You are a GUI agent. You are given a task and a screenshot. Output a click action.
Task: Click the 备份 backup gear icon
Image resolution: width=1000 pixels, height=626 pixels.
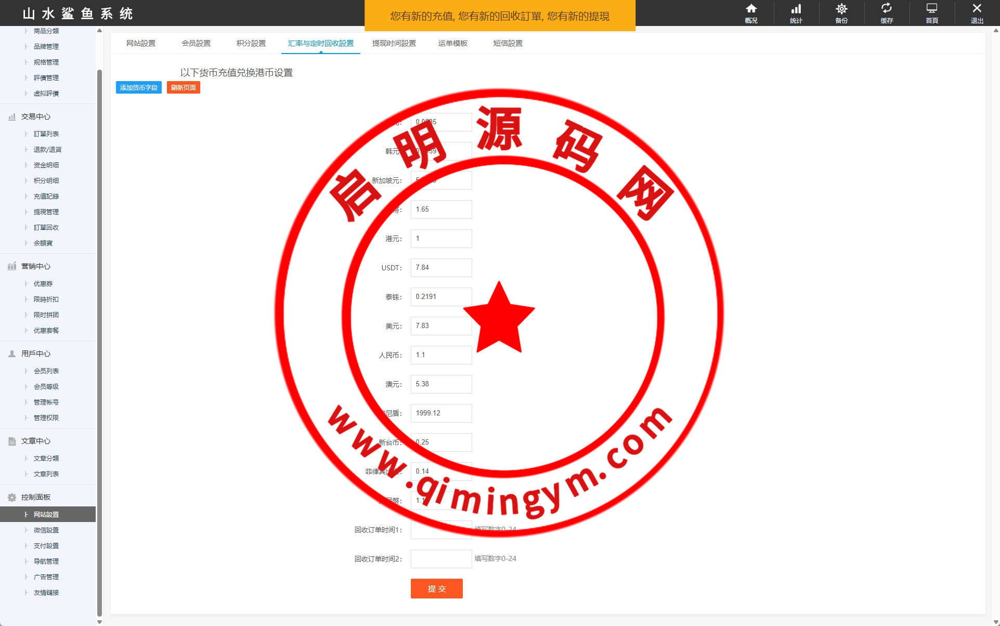tap(841, 9)
